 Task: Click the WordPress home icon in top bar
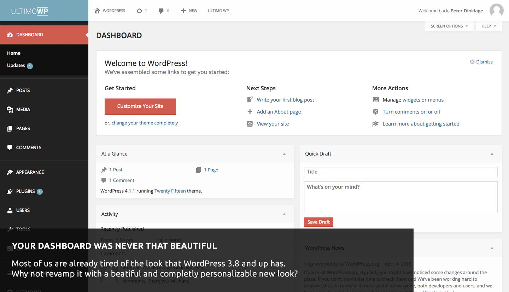(x=97, y=11)
